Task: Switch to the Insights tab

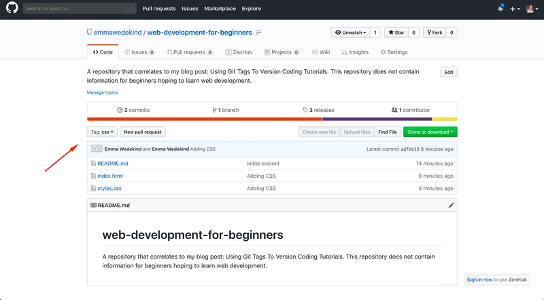Action: [x=355, y=52]
